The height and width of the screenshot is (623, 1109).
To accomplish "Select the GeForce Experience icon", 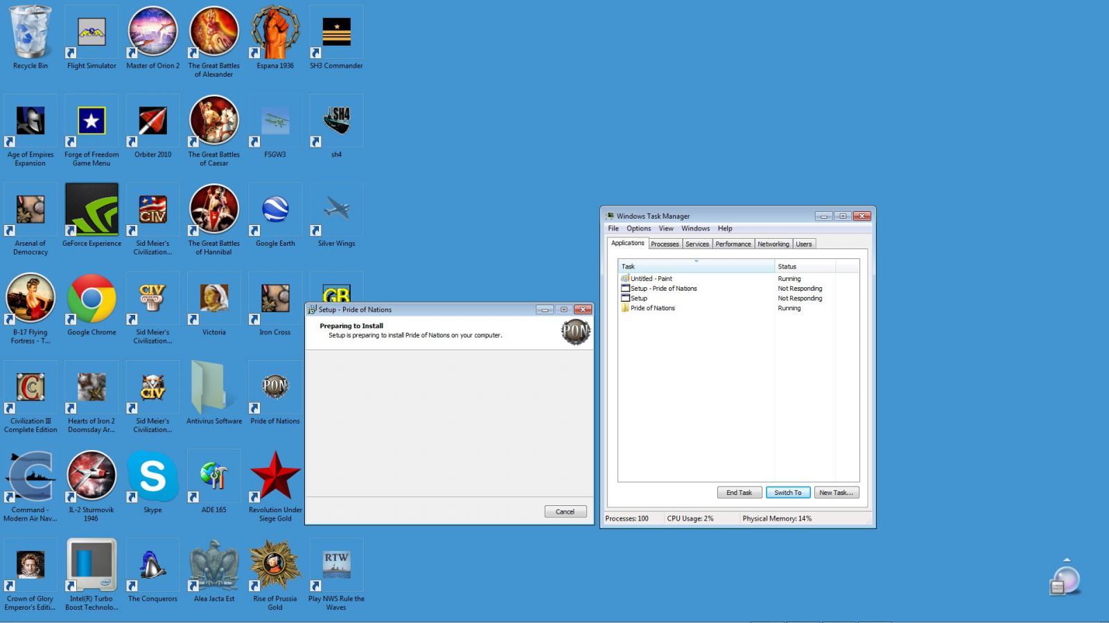I will click(x=91, y=210).
